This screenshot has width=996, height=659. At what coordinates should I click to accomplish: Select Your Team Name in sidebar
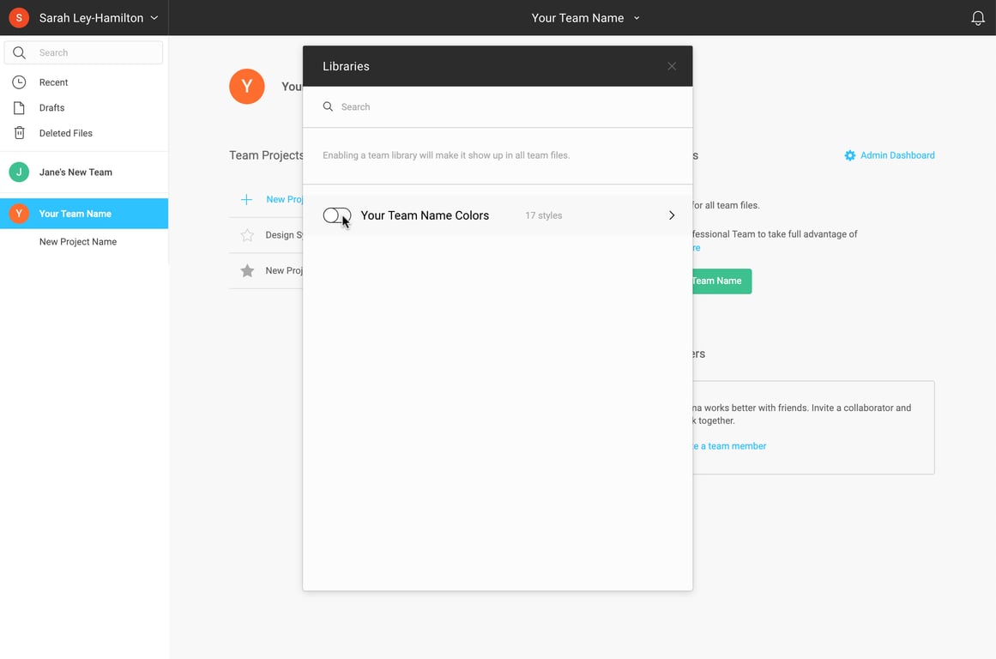(75, 214)
